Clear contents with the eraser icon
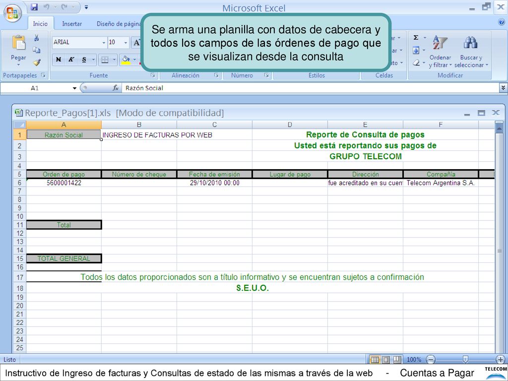Screen dimensions: 508x381 [416, 63]
